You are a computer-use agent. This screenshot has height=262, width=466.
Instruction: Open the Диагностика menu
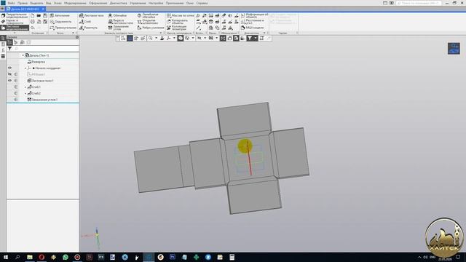tap(118, 3)
